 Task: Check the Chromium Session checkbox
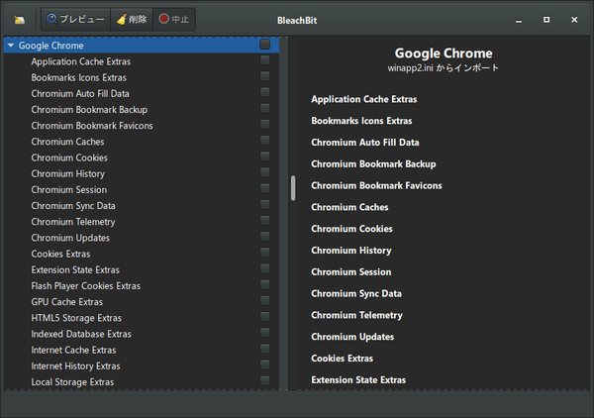pos(264,188)
